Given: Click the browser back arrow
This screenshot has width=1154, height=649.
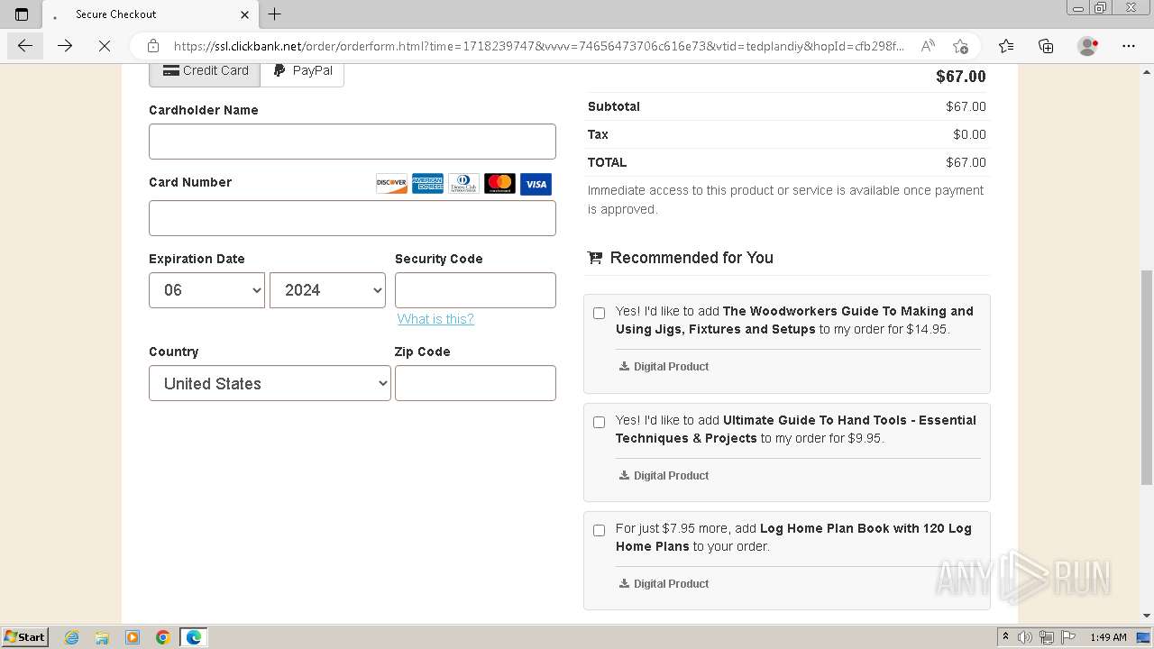Looking at the screenshot, I should [x=25, y=46].
